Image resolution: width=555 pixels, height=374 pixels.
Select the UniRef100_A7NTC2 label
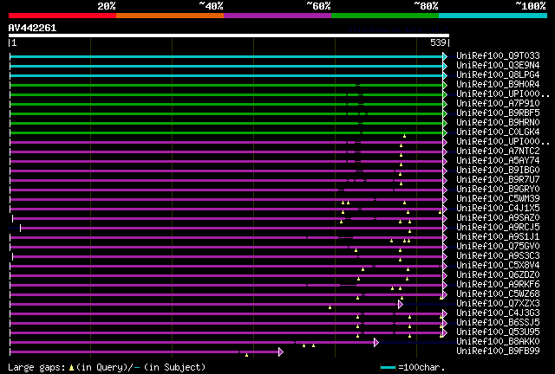click(x=498, y=152)
